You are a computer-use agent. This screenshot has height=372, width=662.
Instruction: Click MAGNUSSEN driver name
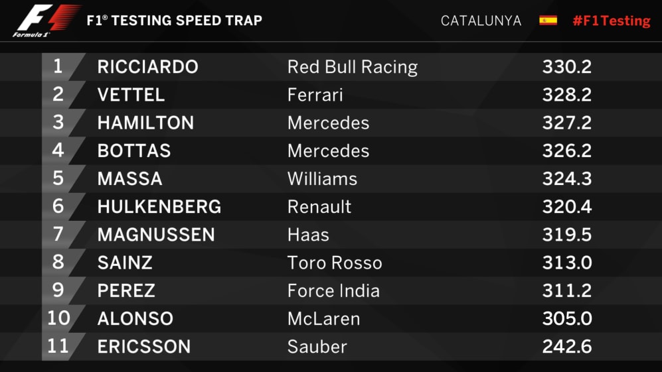(156, 235)
